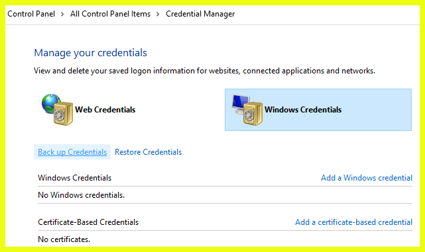425x252 pixels.
Task: Click Credential Manager breadcrumb item
Action: (200, 14)
